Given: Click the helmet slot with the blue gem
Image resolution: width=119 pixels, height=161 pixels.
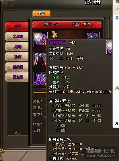Looking at the screenshot, I should pyautogui.click(x=93, y=35).
